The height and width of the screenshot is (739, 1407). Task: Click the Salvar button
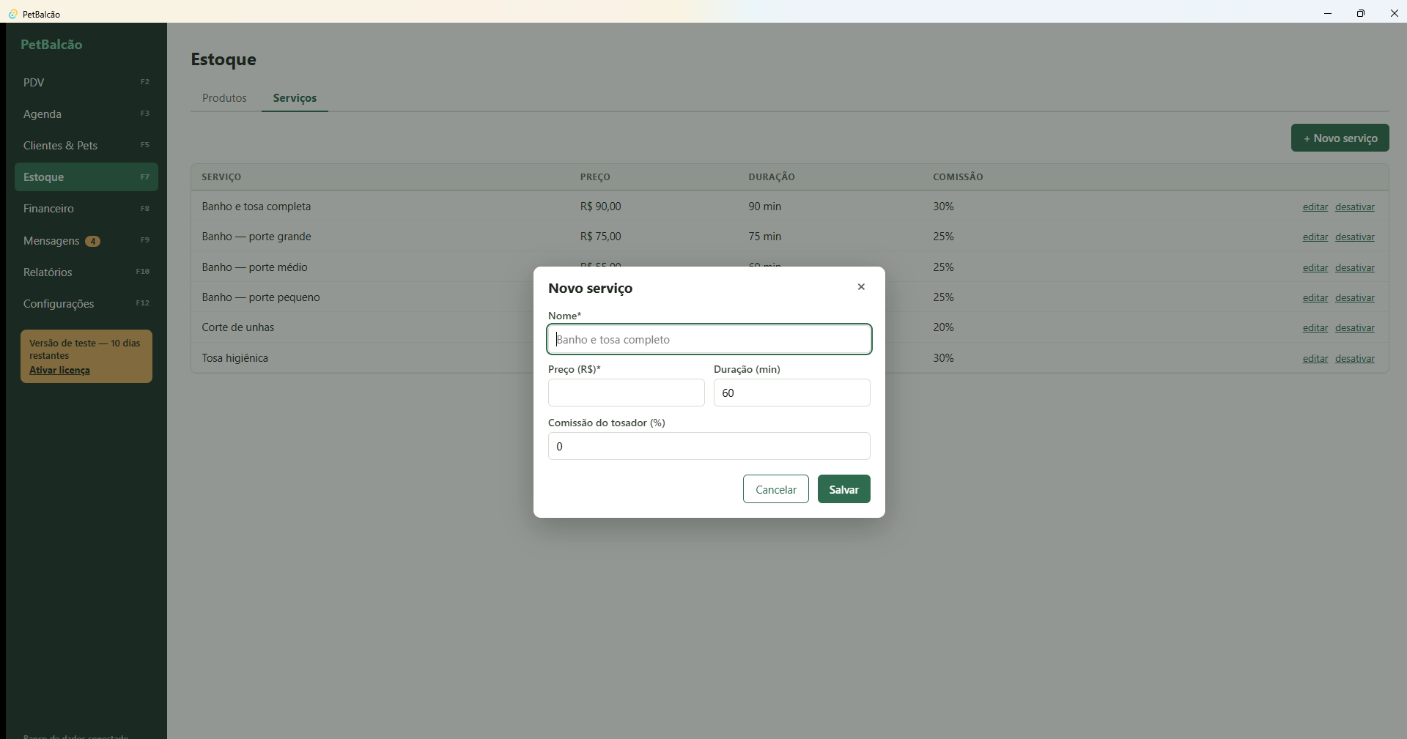(844, 489)
